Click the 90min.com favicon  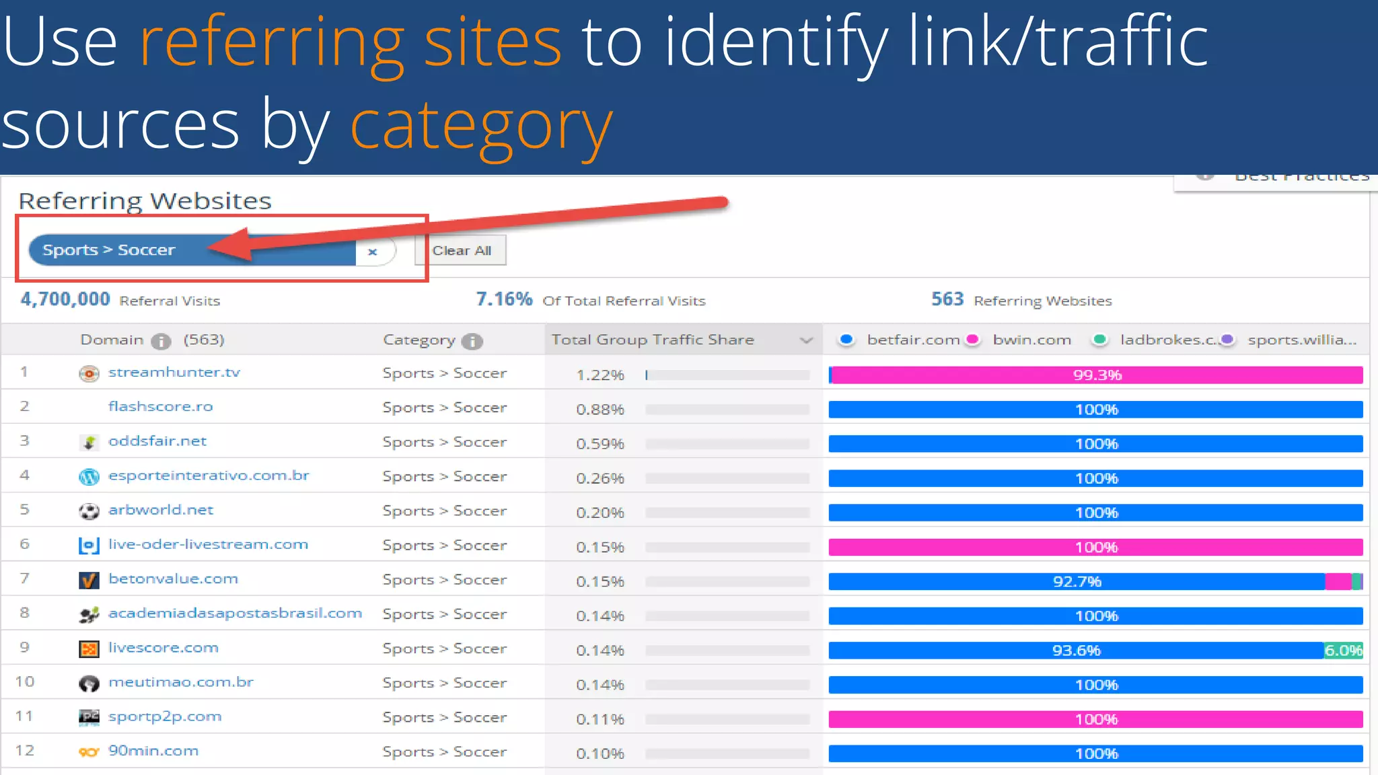pos(89,752)
